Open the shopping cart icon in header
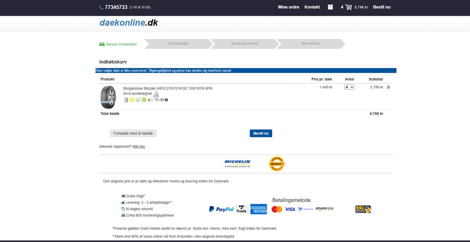 coord(349,7)
